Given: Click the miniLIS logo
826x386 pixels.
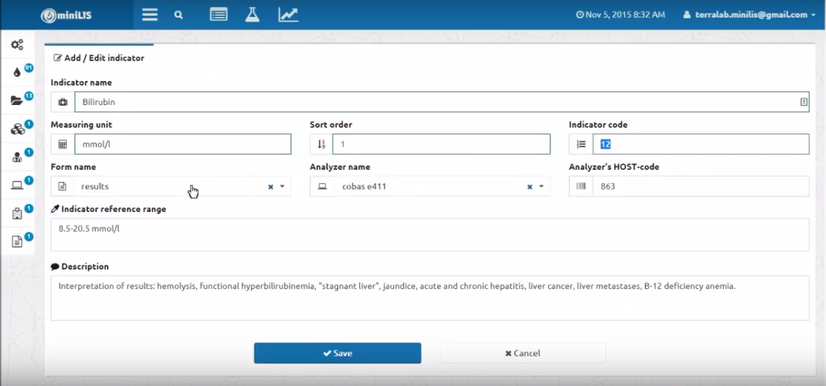Looking at the screenshot, I should point(66,15).
